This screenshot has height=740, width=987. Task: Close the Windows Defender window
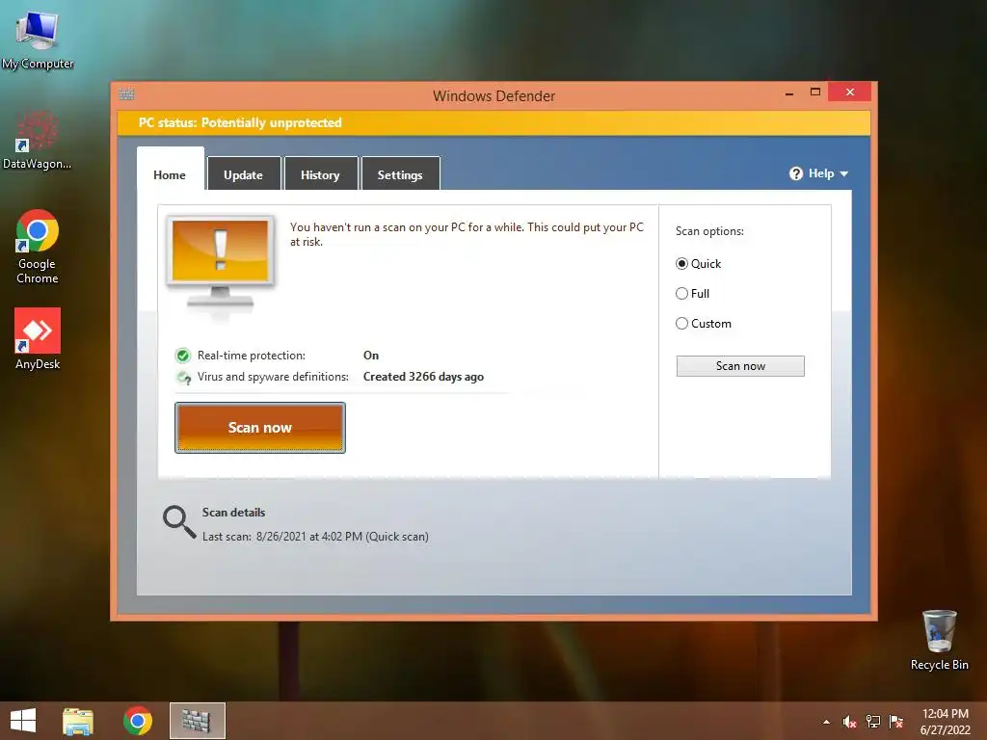pos(850,92)
